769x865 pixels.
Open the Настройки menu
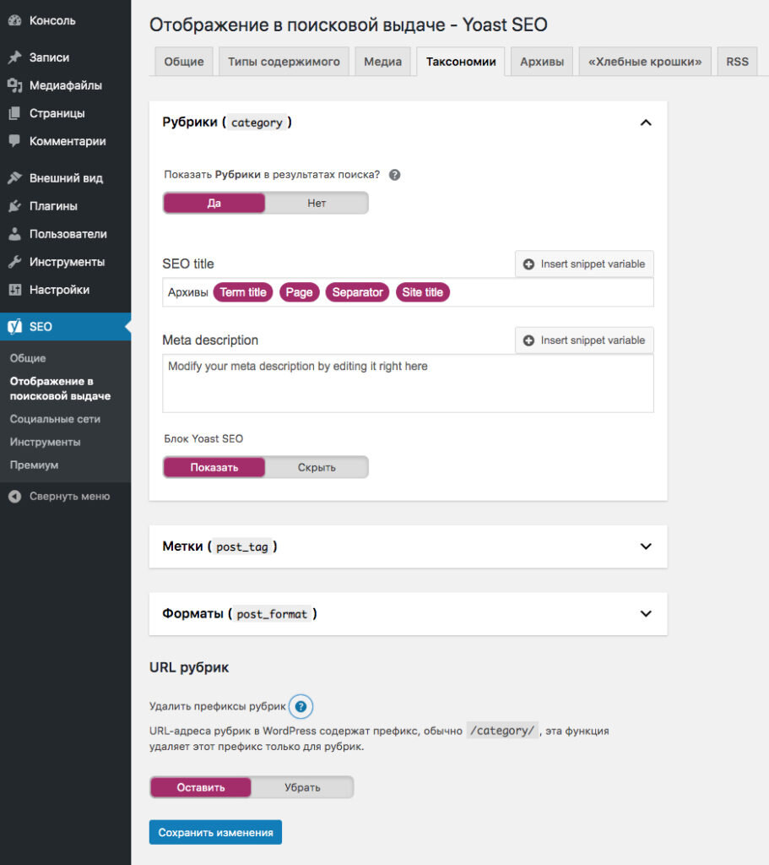tap(66, 290)
